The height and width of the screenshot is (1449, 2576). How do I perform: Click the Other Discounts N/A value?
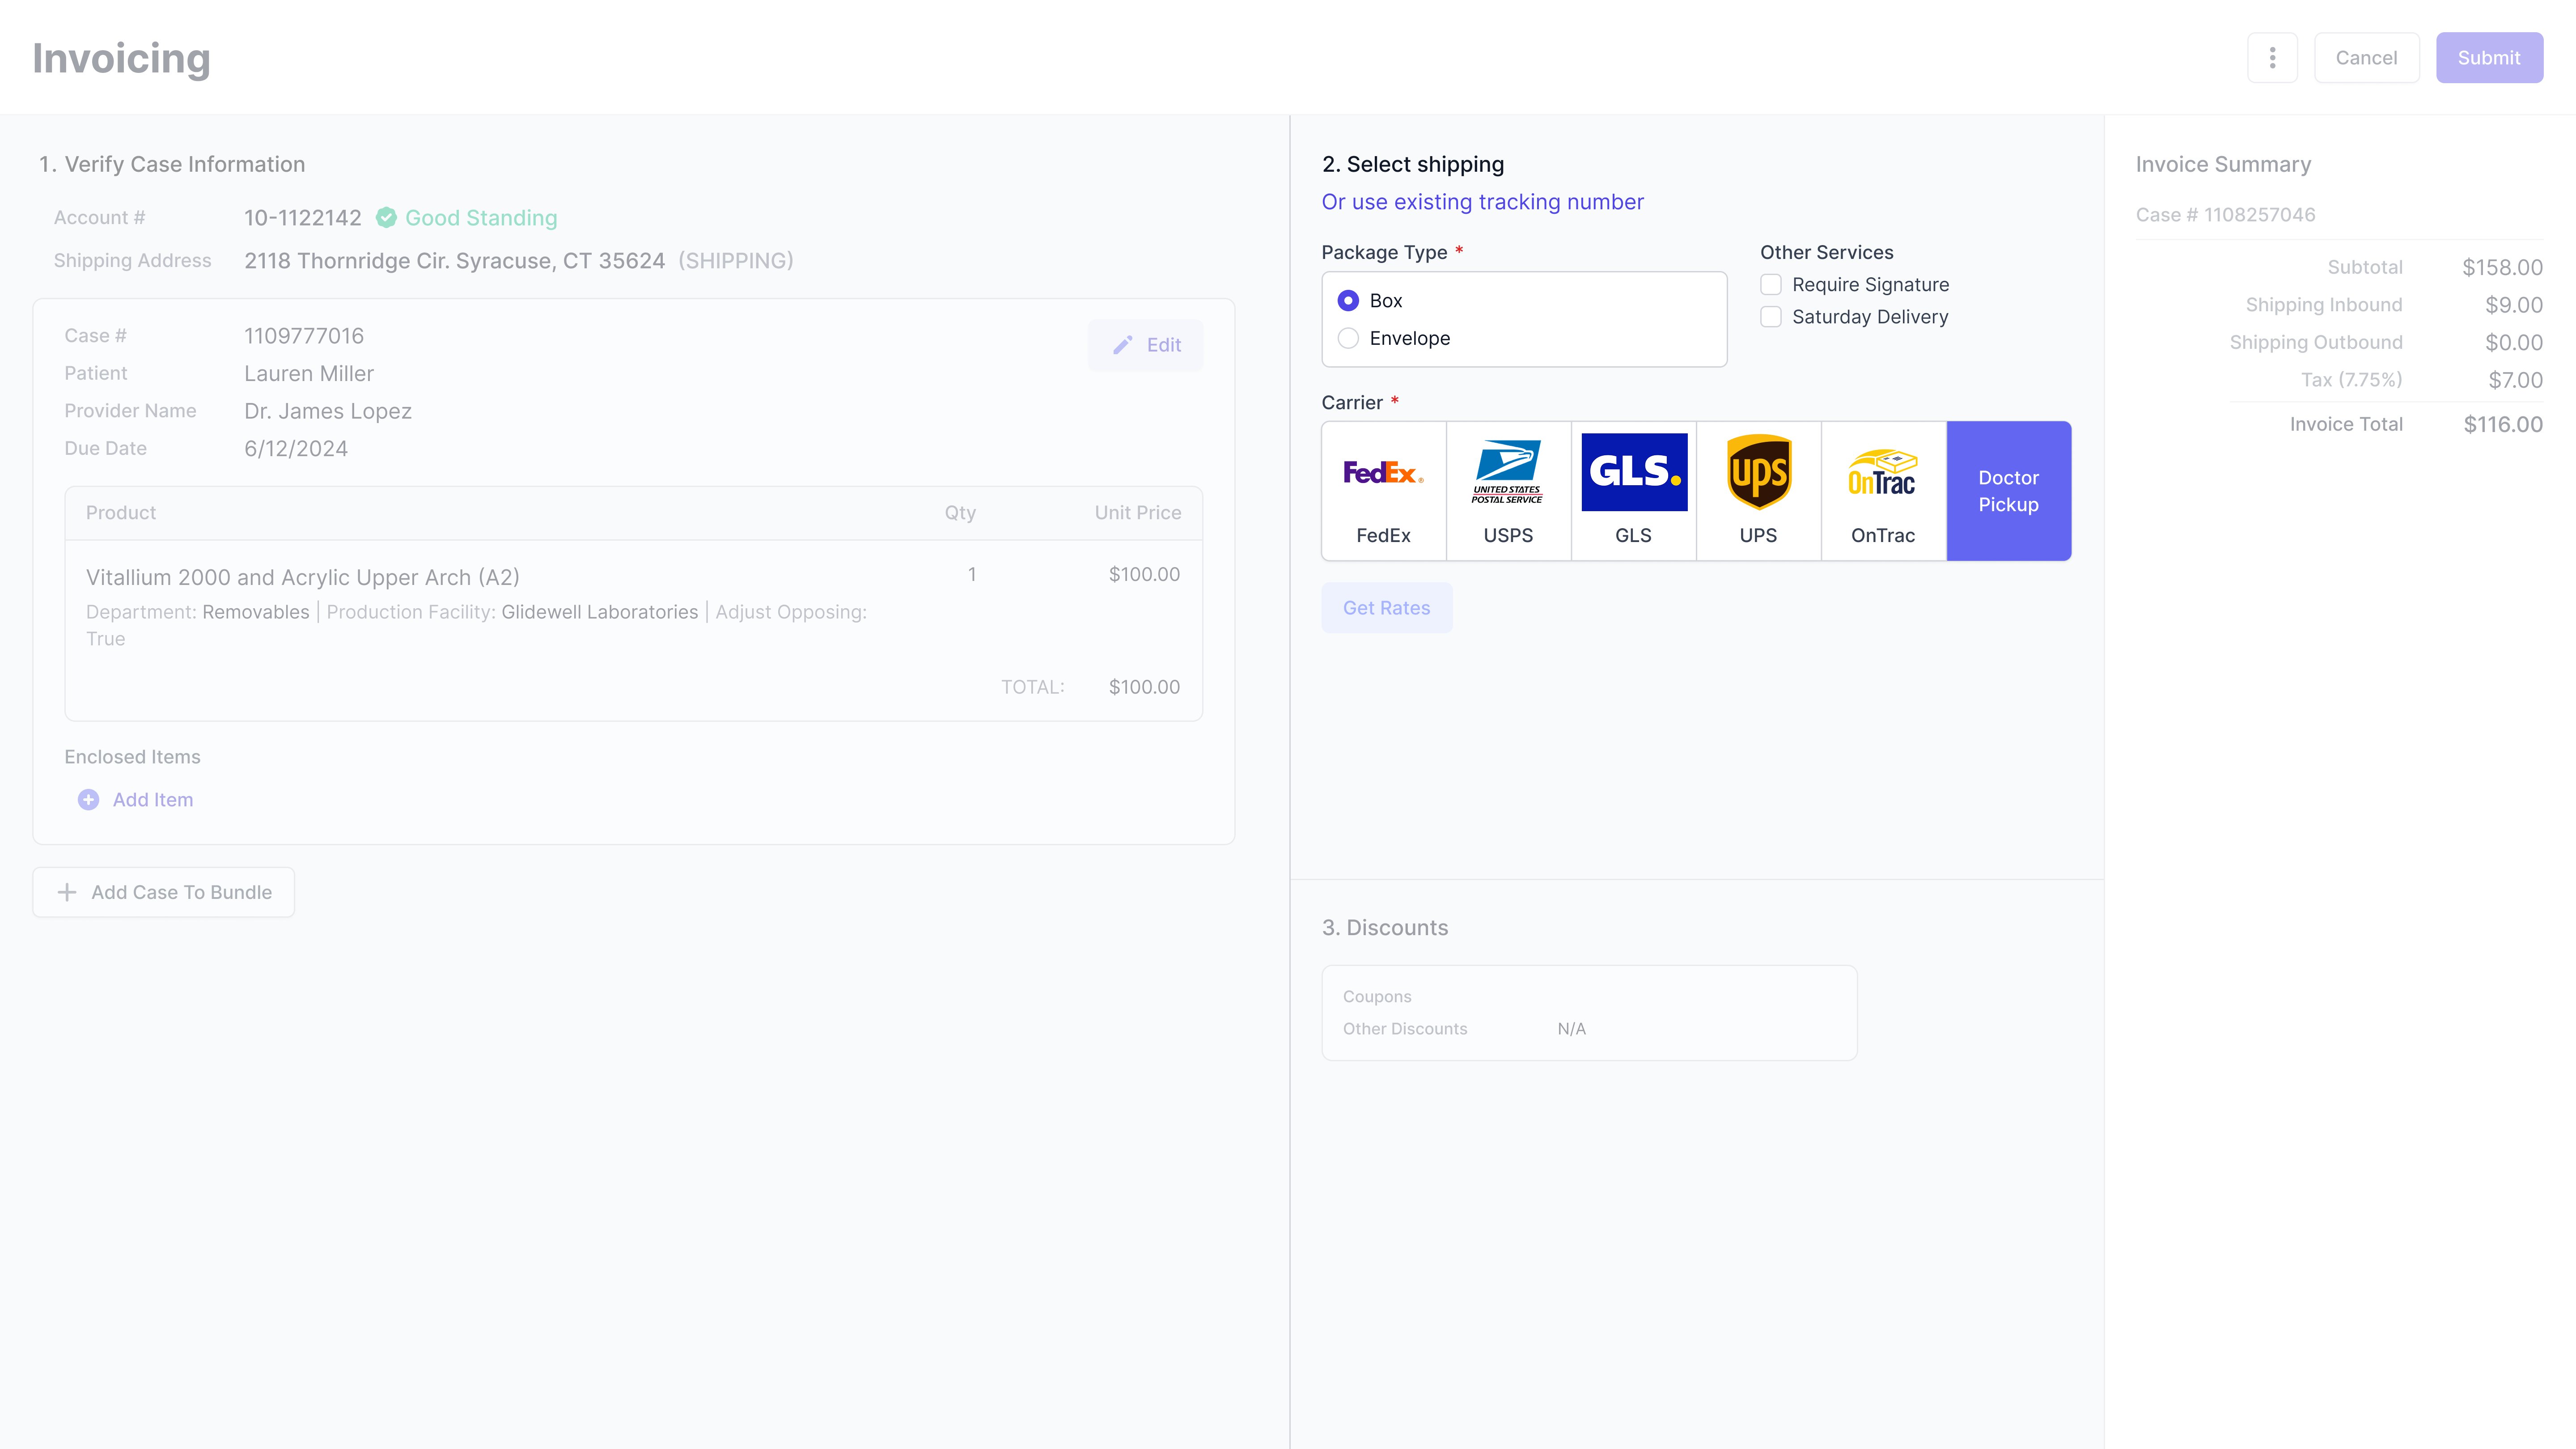coord(1571,1029)
